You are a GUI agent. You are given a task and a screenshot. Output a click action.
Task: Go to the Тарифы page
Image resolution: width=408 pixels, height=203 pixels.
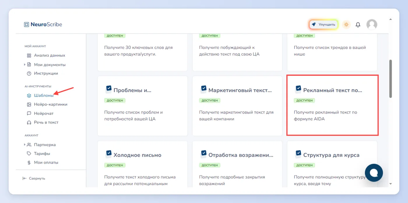pyautogui.click(x=38, y=153)
